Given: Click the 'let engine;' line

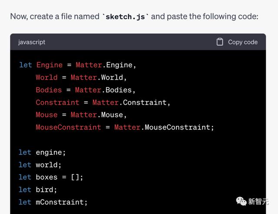Looking at the screenshot, I should click(42, 152).
